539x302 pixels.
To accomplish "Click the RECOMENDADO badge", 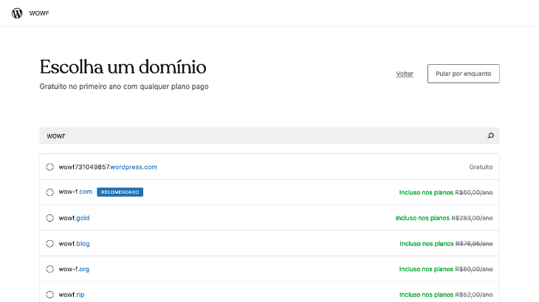I will (120, 192).
